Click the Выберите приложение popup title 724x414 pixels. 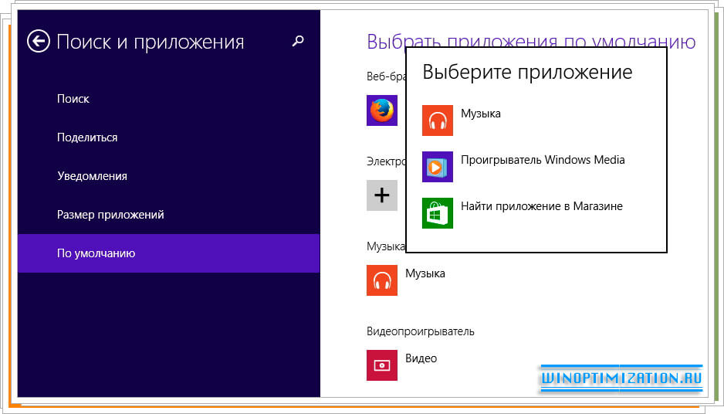click(527, 72)
